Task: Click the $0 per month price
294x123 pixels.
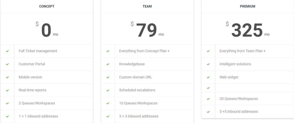Action: 47,30
